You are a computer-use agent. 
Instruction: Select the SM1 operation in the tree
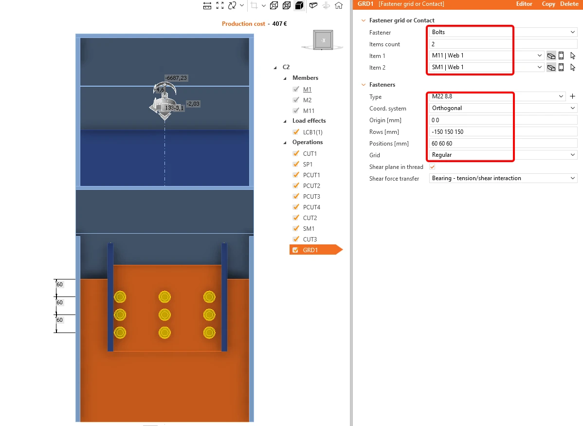point(309,228)
